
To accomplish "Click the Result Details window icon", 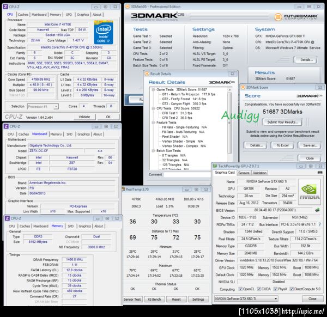I will (x=147, y=74).
